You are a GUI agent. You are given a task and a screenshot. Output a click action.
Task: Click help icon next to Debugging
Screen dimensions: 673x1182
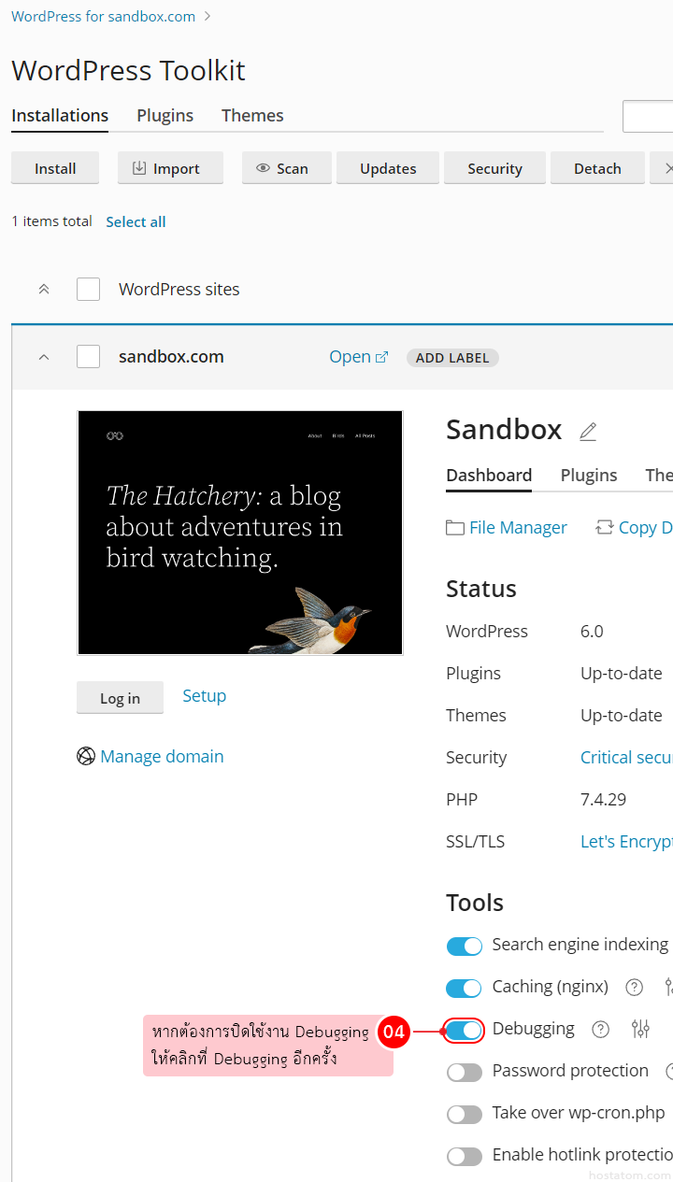pyautogui.click(x=601, y=1029)
